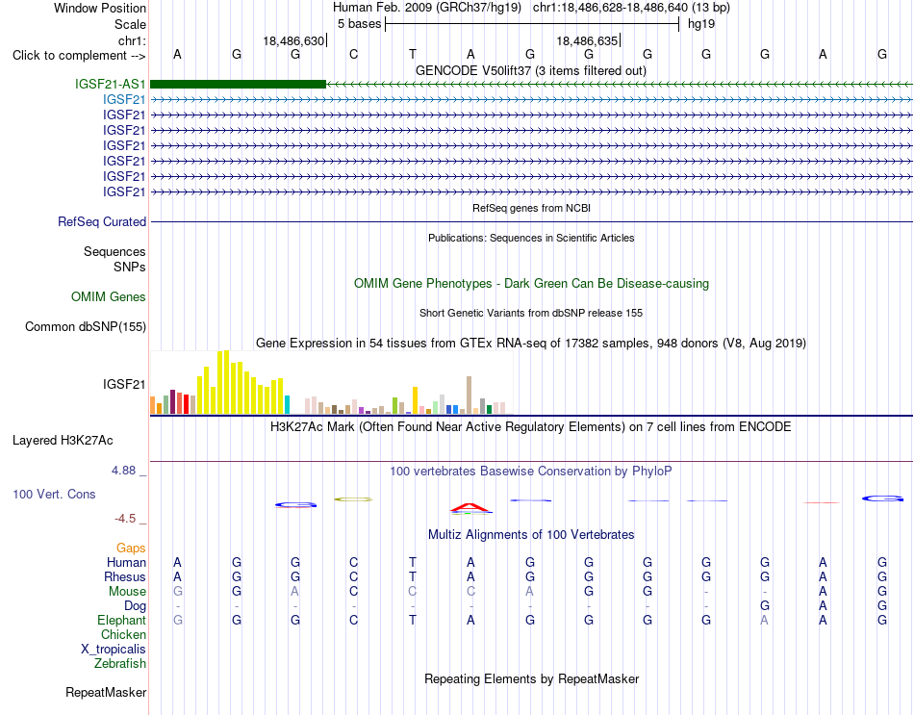Click the 4.88 PhyloP upper scale value
Viewport: 914px width, 715px height.
pos(123,470)
